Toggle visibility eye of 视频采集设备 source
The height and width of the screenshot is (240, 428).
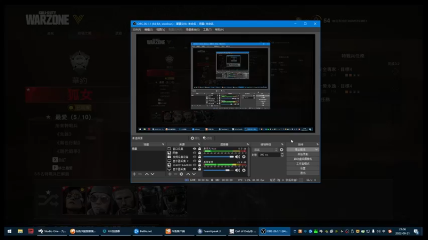click(x=195, y=157)
